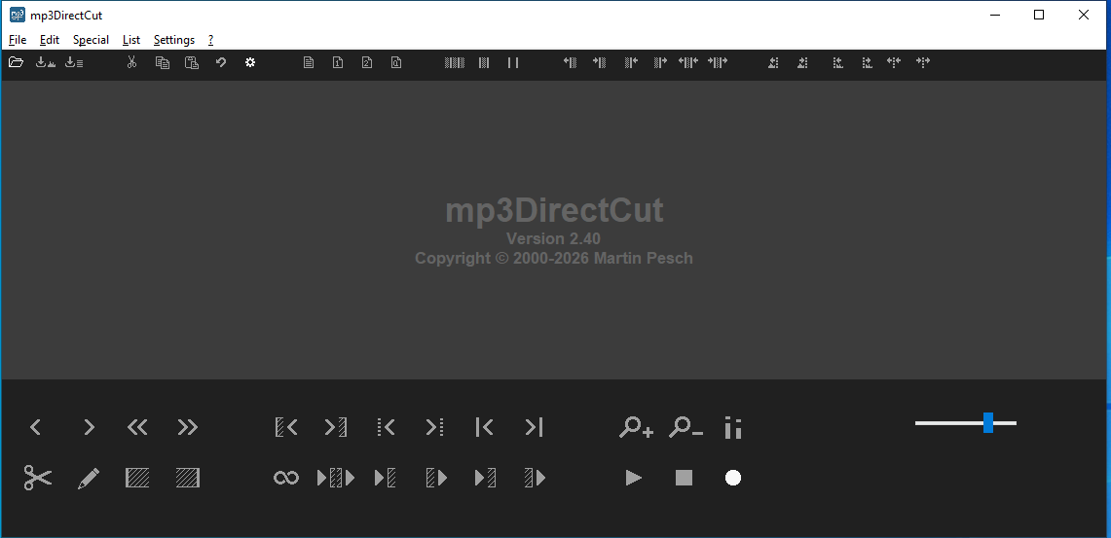Click the wide hatched-bars select-all icon
The height and width of the screenshot is (538, 1111).
[454, 62]
